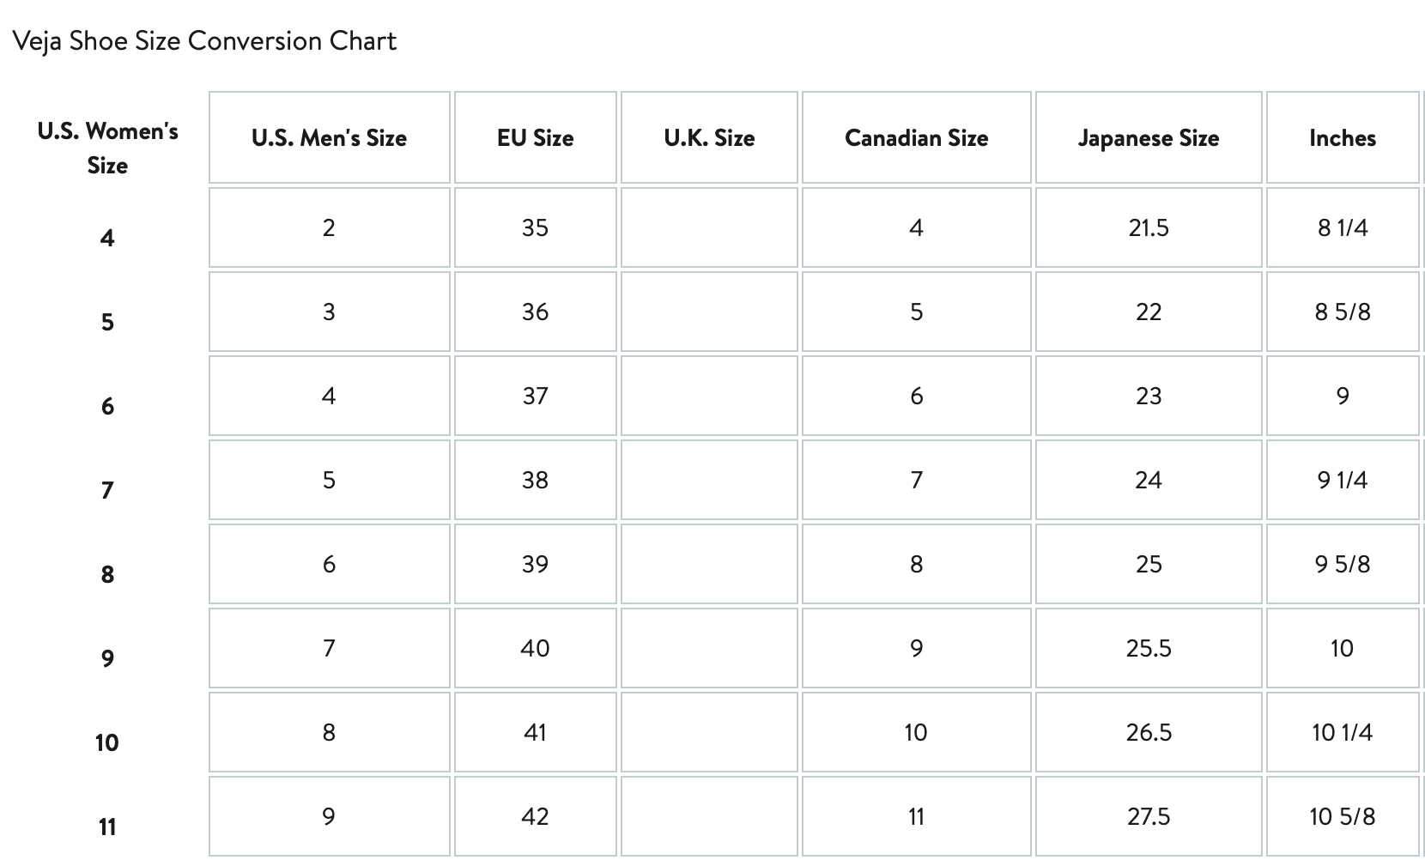Click EU size 35 cell
This screenshot has height=860, width=1425.
coord(535,227)
